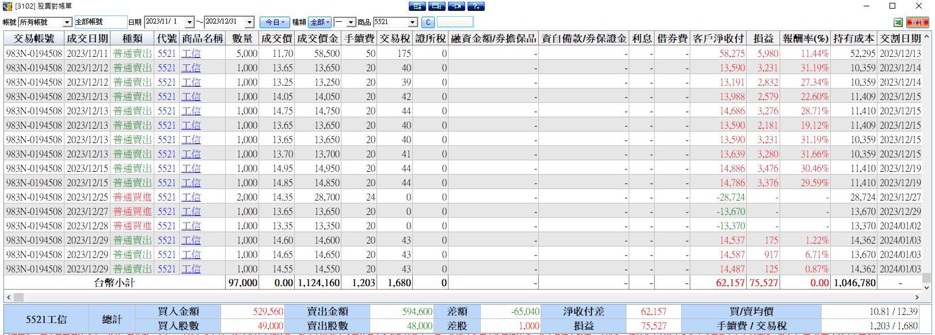Open the end date 2023/12/31 picker arrow
The height and width of the screenshot is (335, 935).
point(249,22)
